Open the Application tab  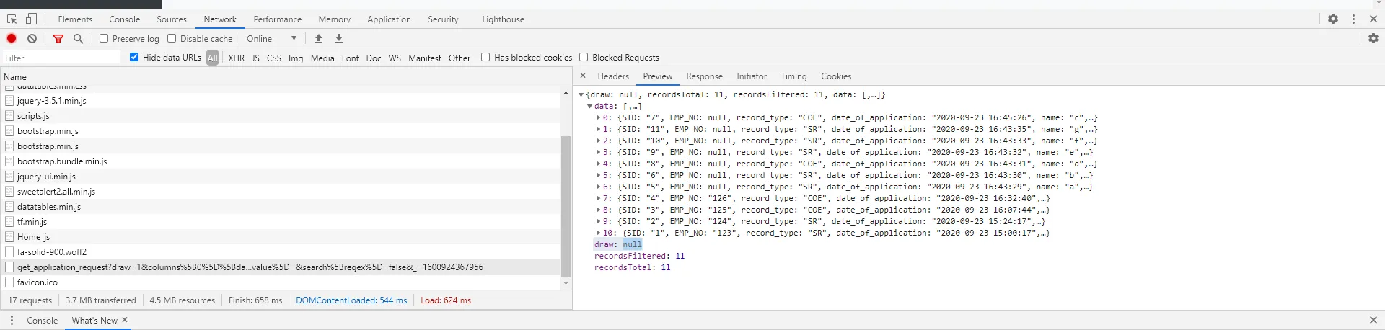click(x=389, y=19)
